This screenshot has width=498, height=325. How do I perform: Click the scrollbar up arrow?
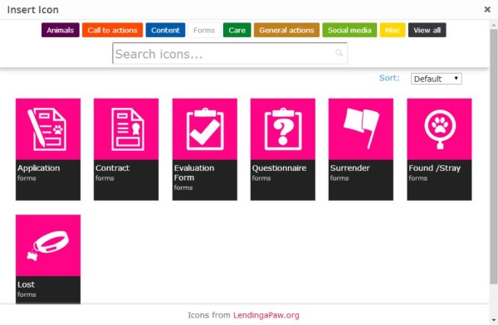pyautogui.click(x=493, y=25)
